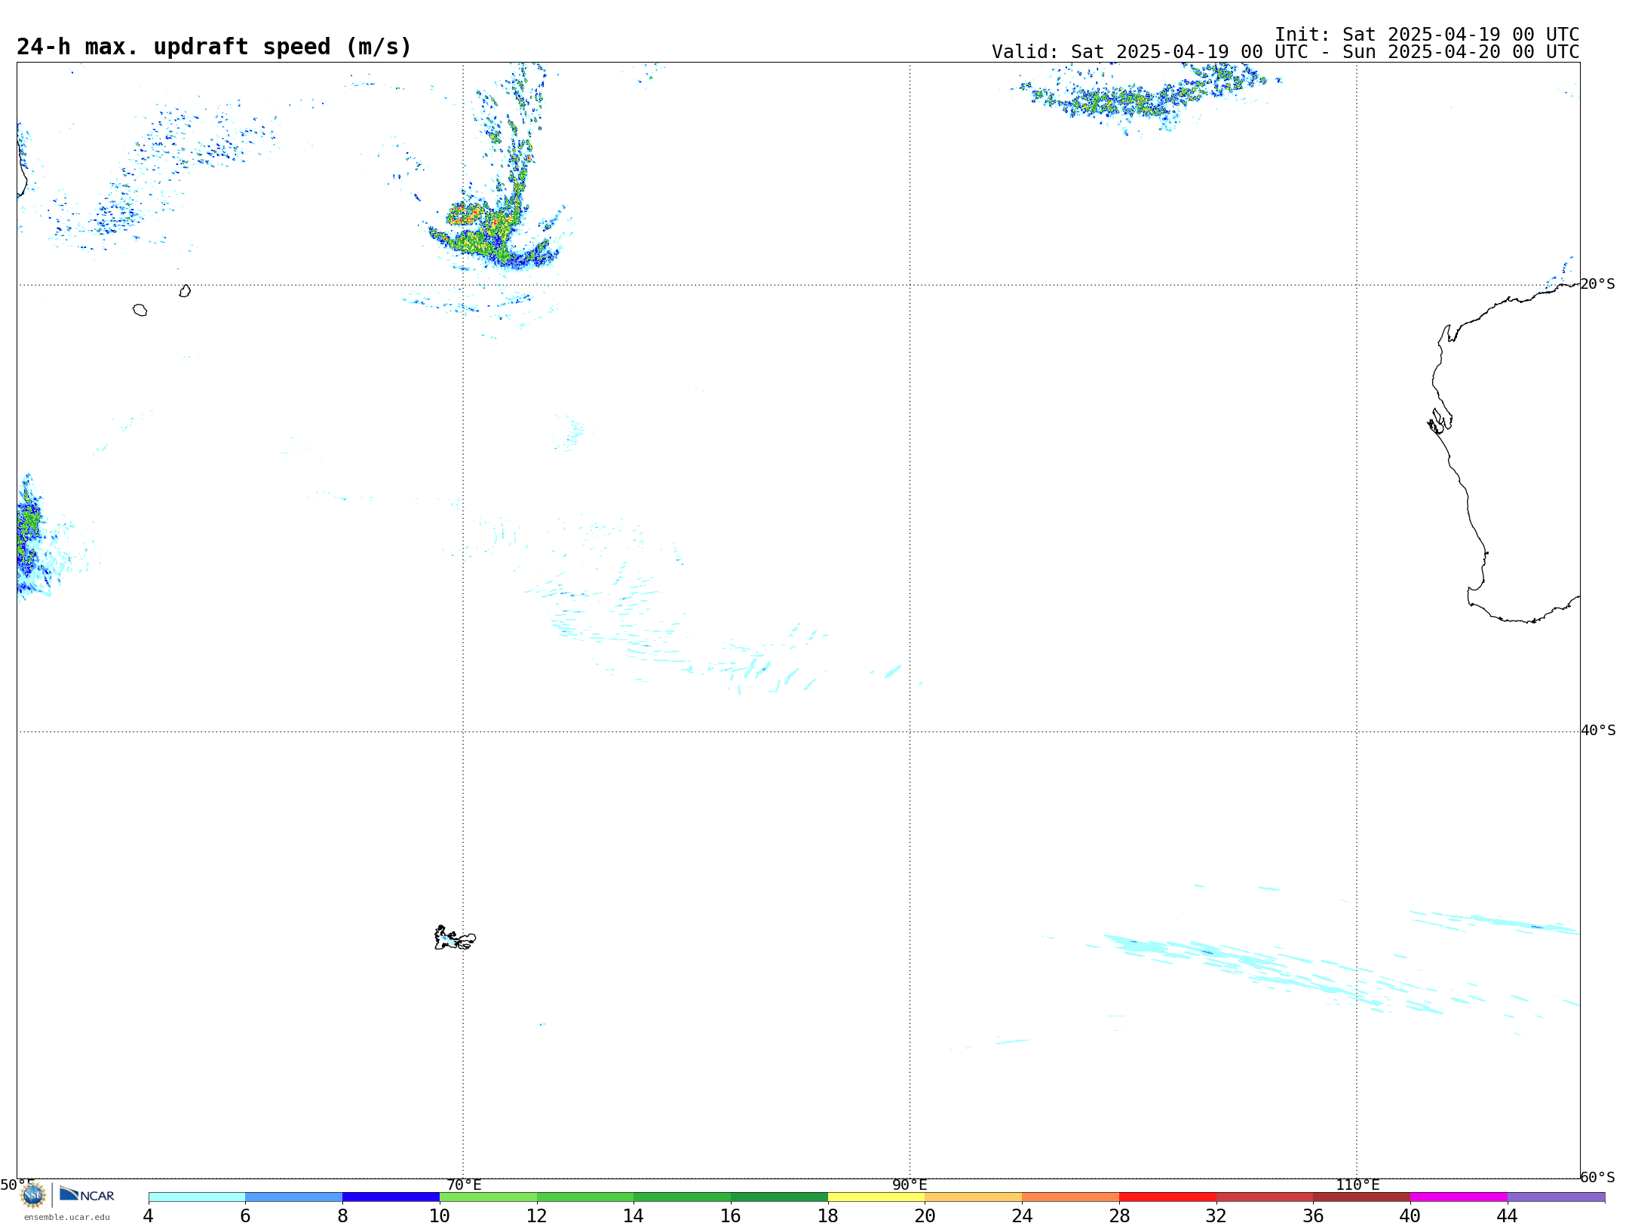Click the magenta 40-44 color swatch
1629x1226 pixels.
pyautogui.click(x=1459, y=1197)
